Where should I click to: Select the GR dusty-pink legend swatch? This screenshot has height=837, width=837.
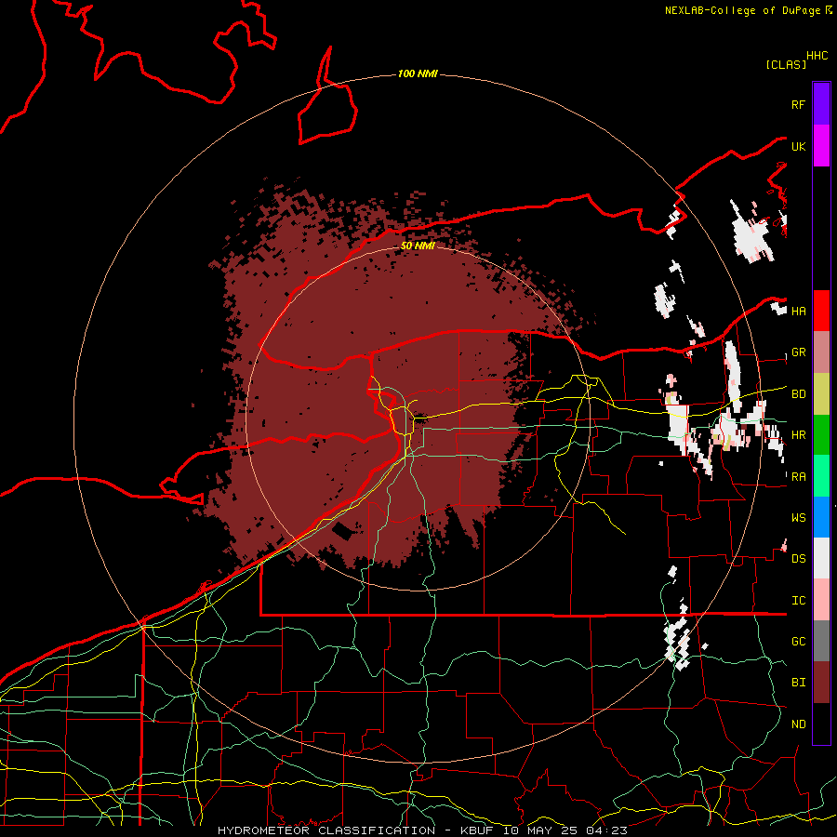coord(821,352)
